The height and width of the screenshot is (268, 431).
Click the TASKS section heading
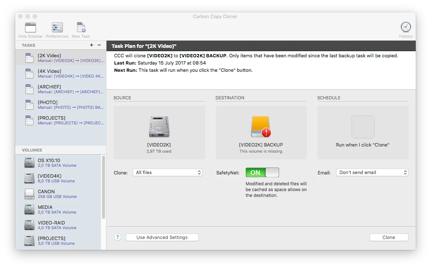click(29, 45)
